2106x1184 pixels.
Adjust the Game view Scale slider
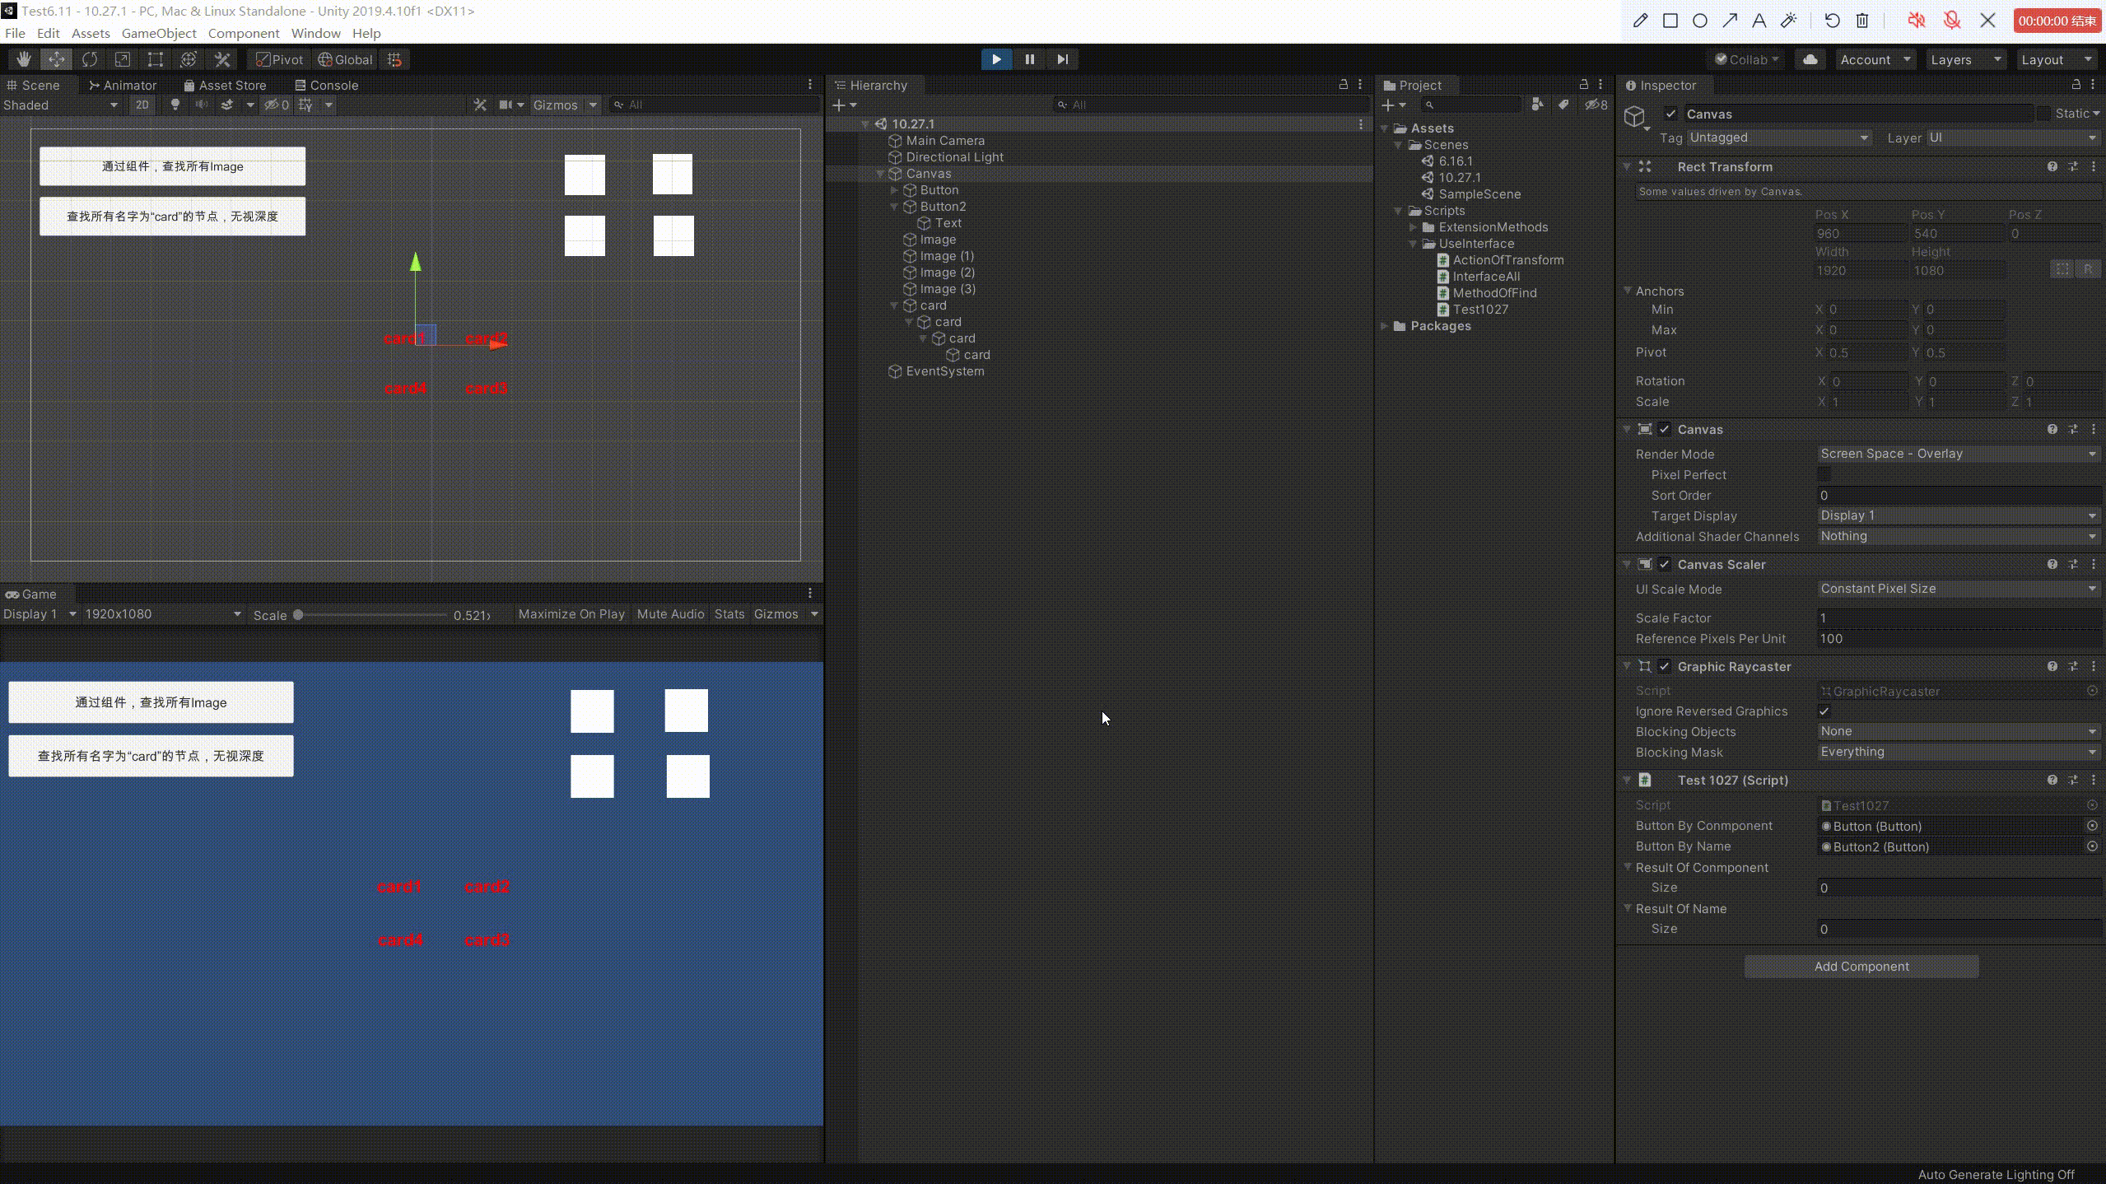pyautogui.click(x=298, y=615)
